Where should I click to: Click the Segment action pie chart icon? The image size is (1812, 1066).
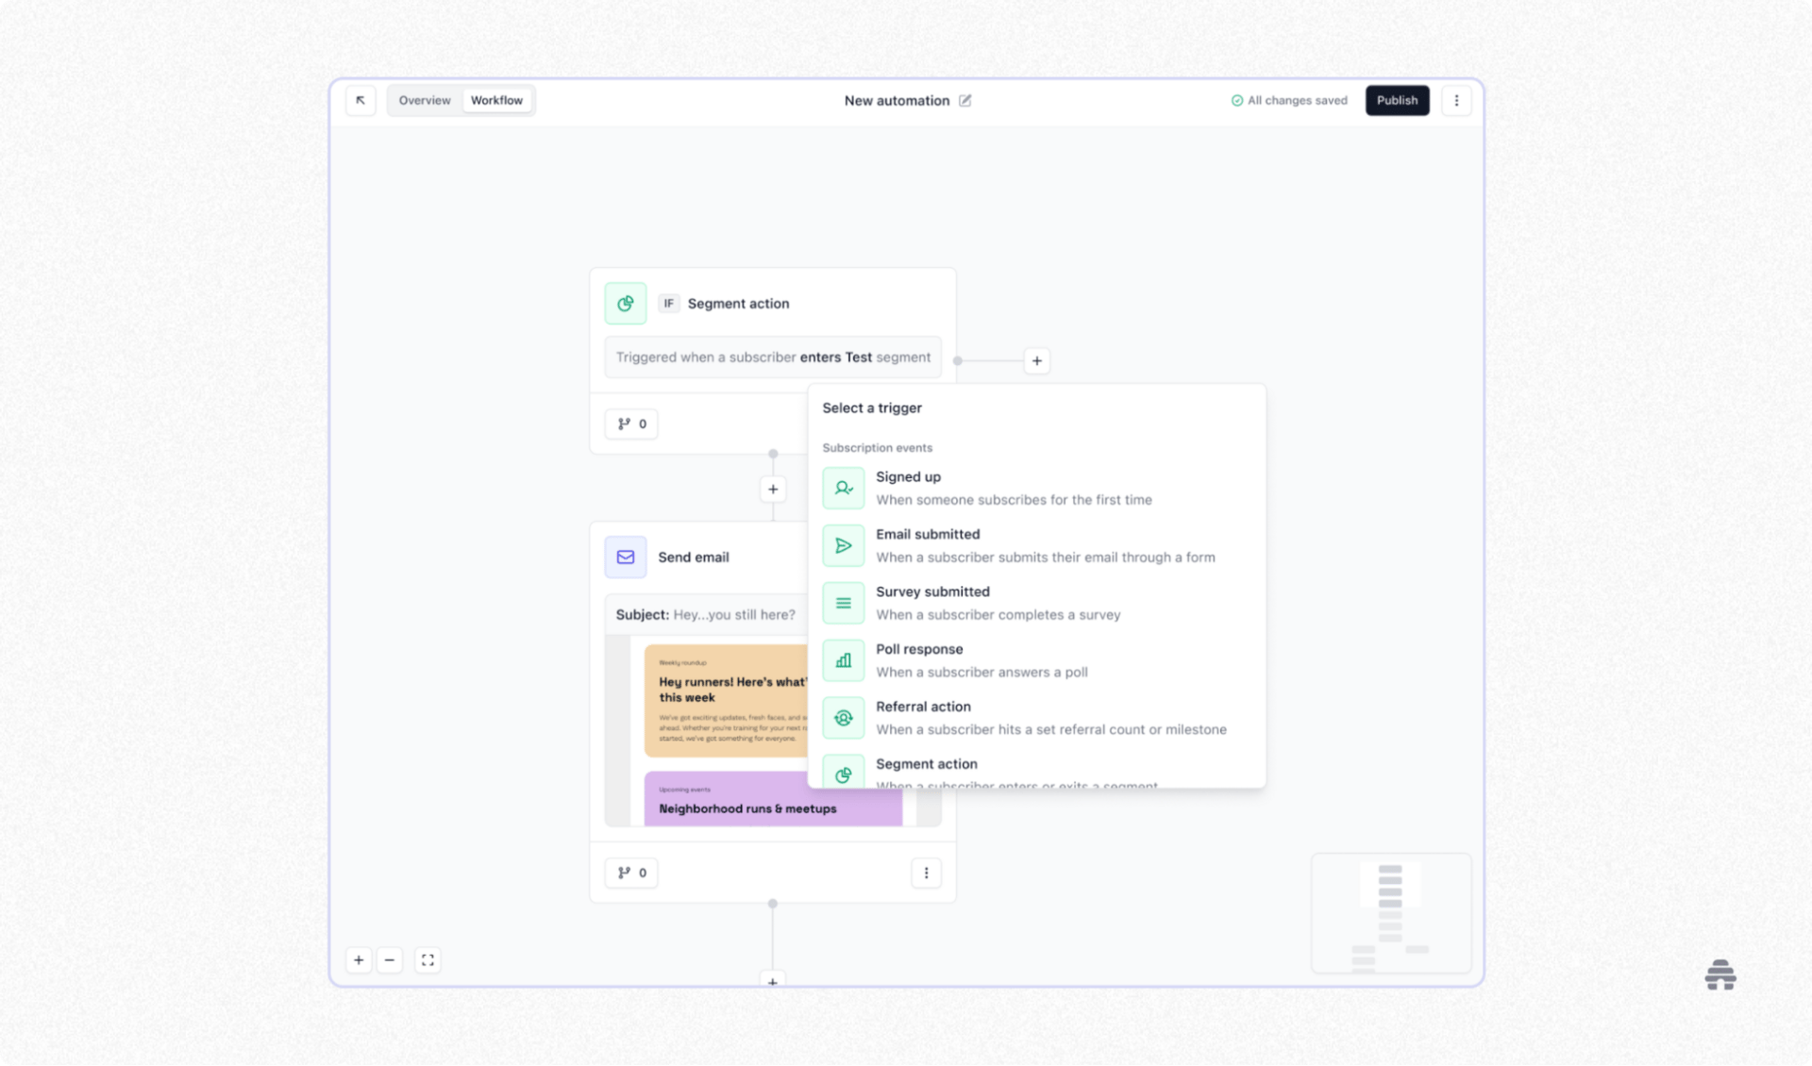(625, 304)
